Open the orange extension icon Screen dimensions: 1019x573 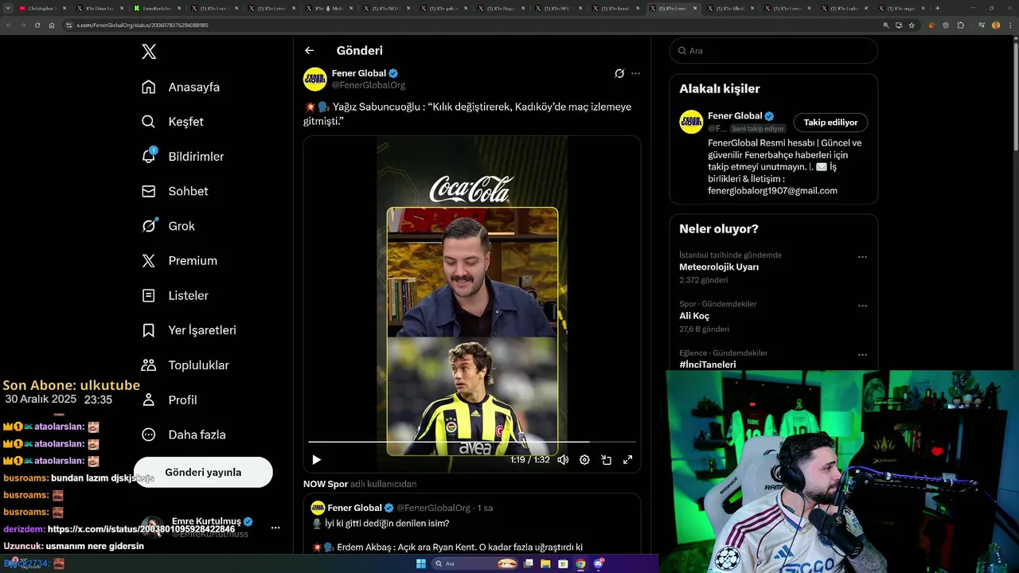(931, 25)
